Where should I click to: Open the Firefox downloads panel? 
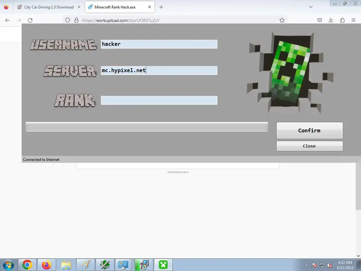pos(331,20)
